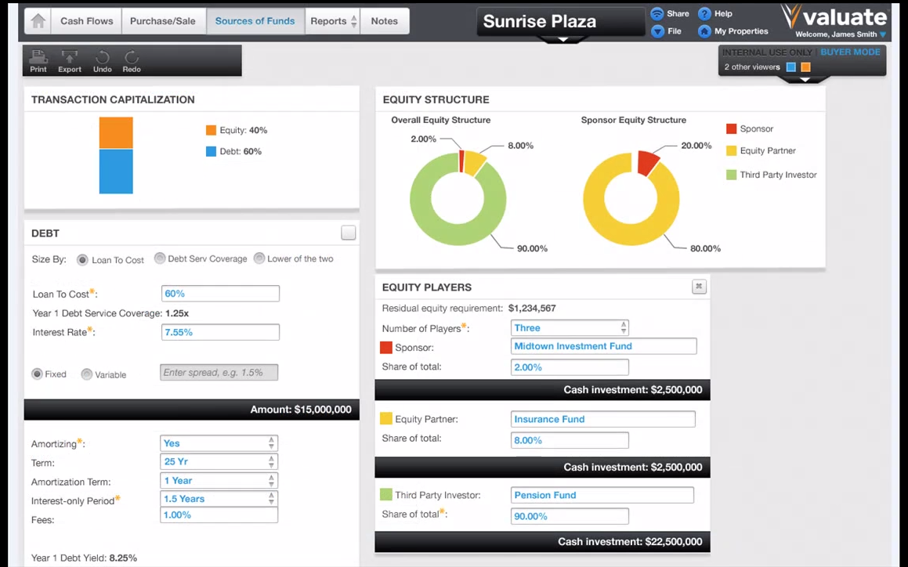Image resolution: width=908 pixels, height=567 pixels.
Task: Click the File link
Action: pyautogui.click(x=675, y=31)
